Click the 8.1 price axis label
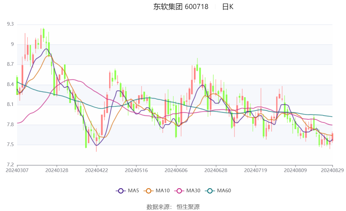The height and width of the screenshot is (211, 346). pyautogui.click(x=10, y=104)
